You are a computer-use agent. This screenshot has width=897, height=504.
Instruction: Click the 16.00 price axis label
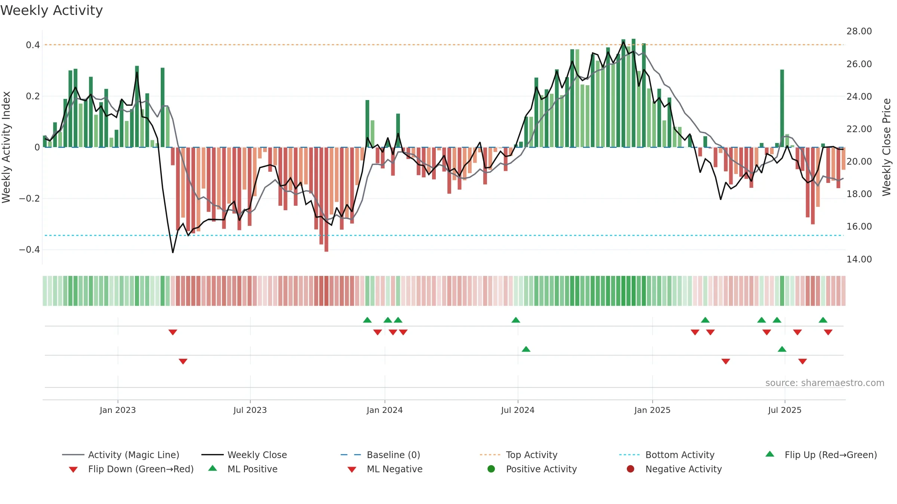click(859, 226)
